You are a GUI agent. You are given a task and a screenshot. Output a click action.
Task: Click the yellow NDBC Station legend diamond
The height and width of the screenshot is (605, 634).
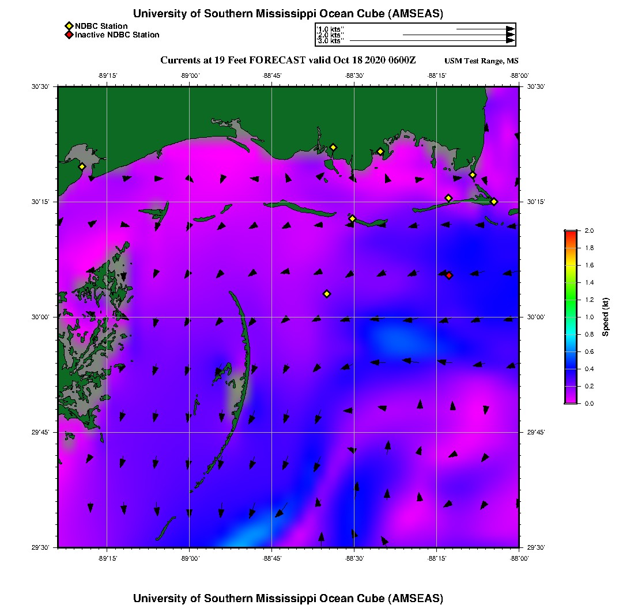(69, 26)
